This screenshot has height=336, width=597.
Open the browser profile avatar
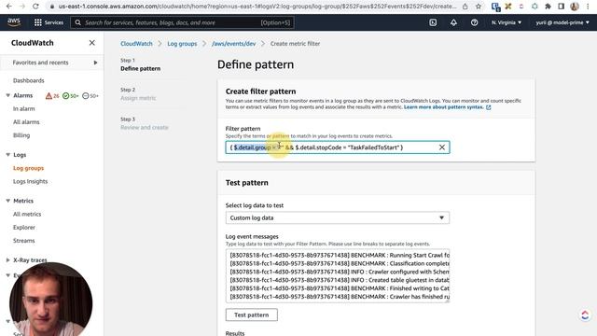click(575, 7)
